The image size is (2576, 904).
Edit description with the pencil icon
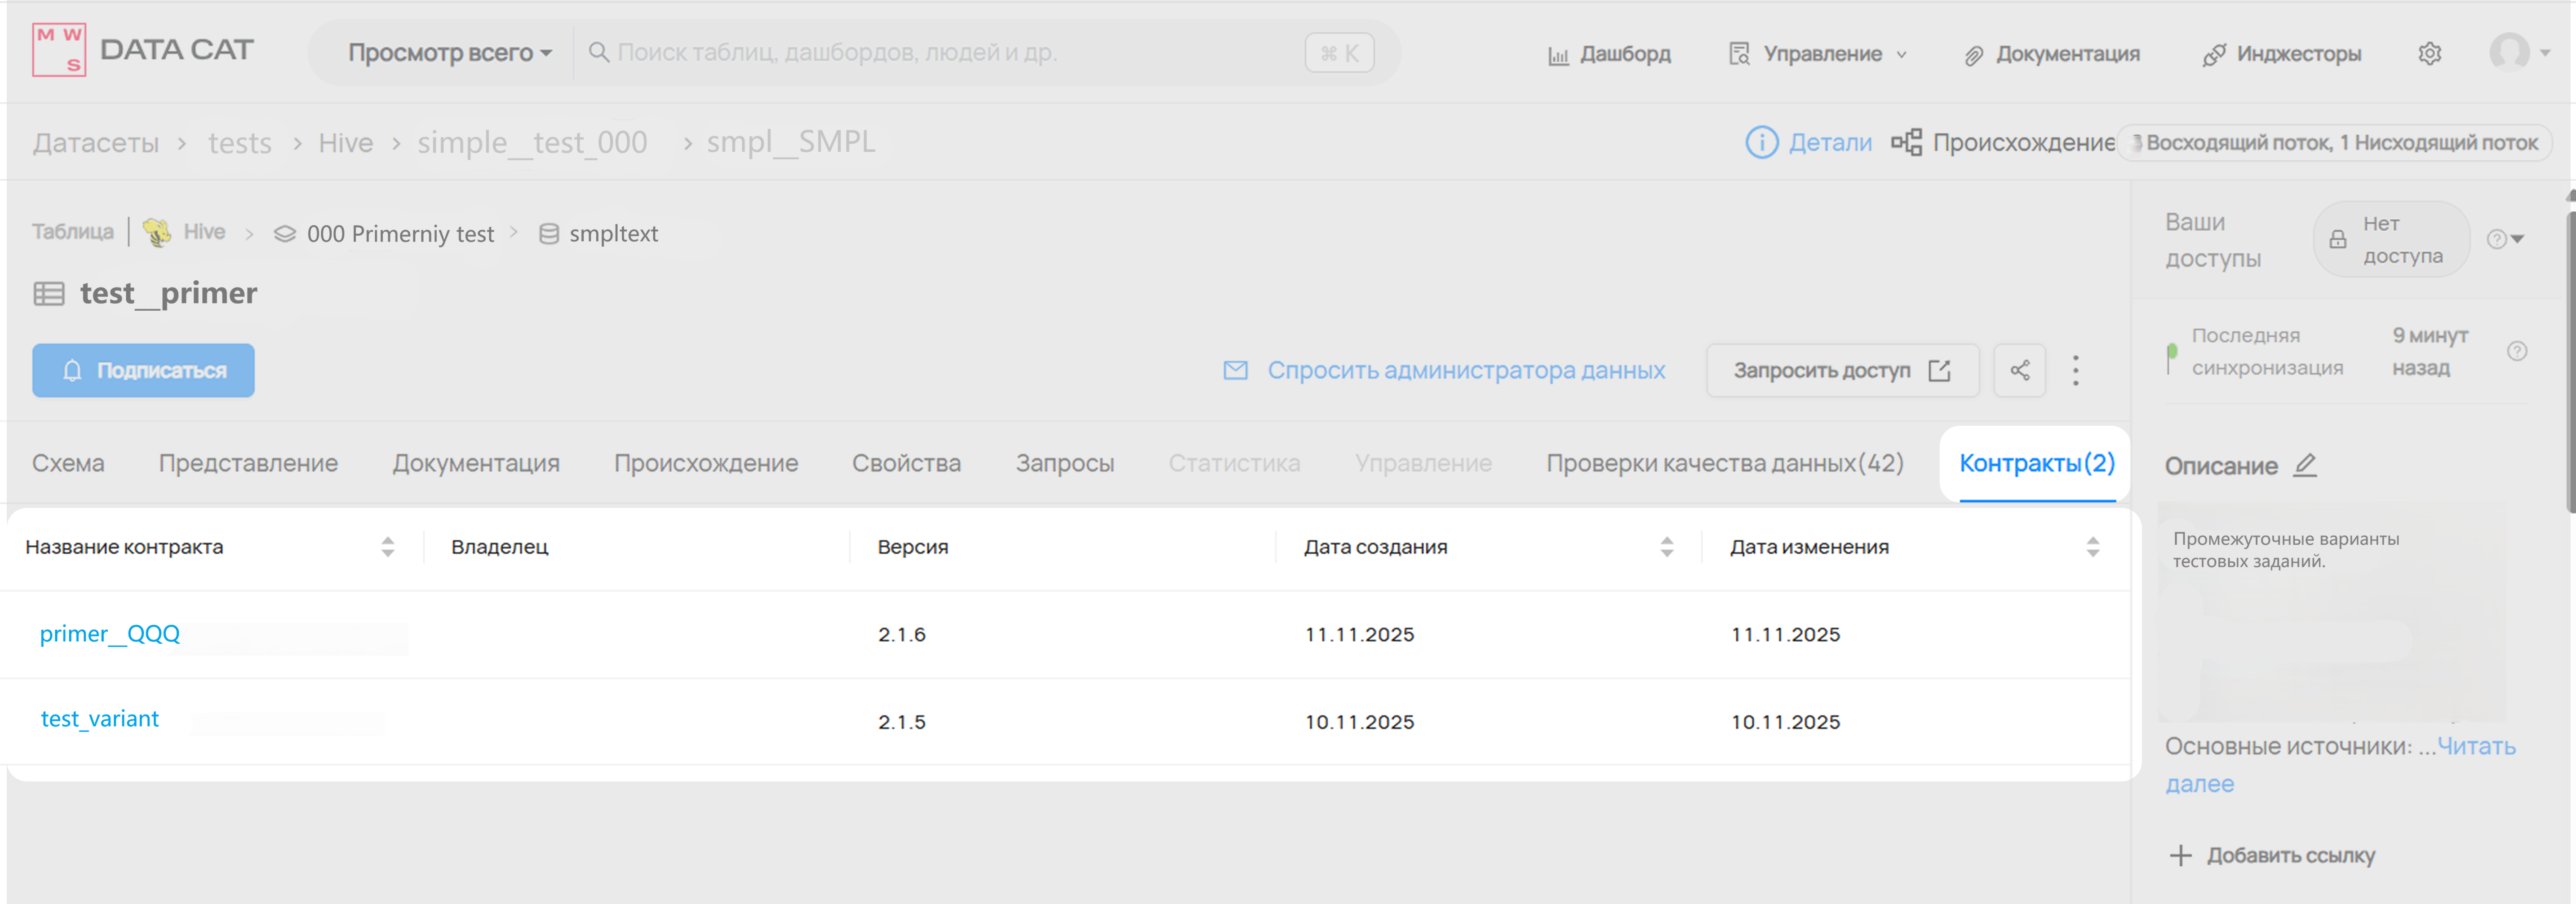[2305, 465]
